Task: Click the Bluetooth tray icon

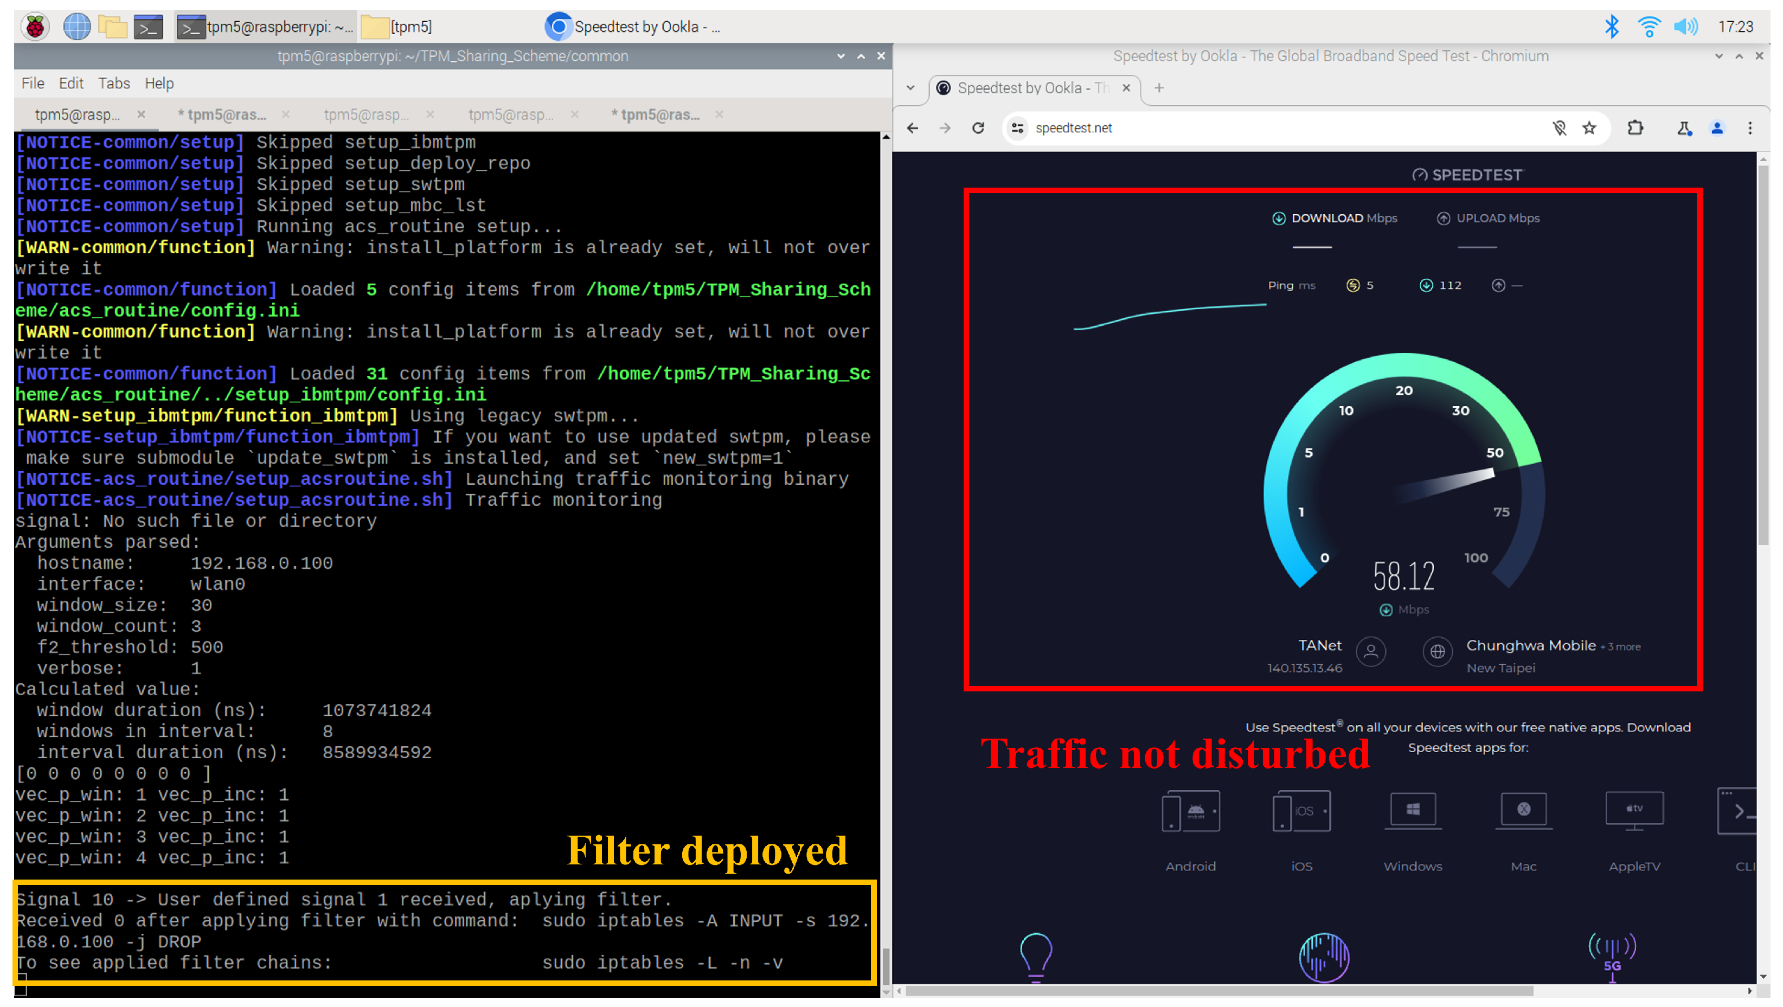Action: [x=1612, y=26]
